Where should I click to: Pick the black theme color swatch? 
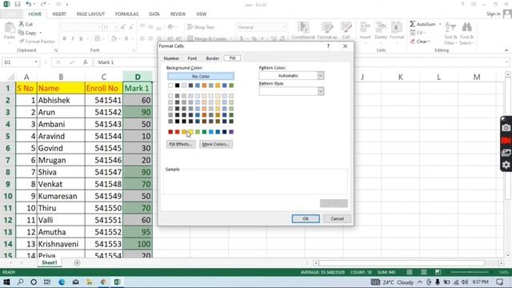(x=177, y=86)
